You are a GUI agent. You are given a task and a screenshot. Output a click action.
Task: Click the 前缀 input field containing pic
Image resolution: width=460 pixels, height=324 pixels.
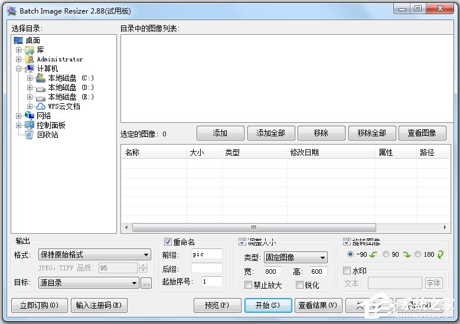coord(207,254)
